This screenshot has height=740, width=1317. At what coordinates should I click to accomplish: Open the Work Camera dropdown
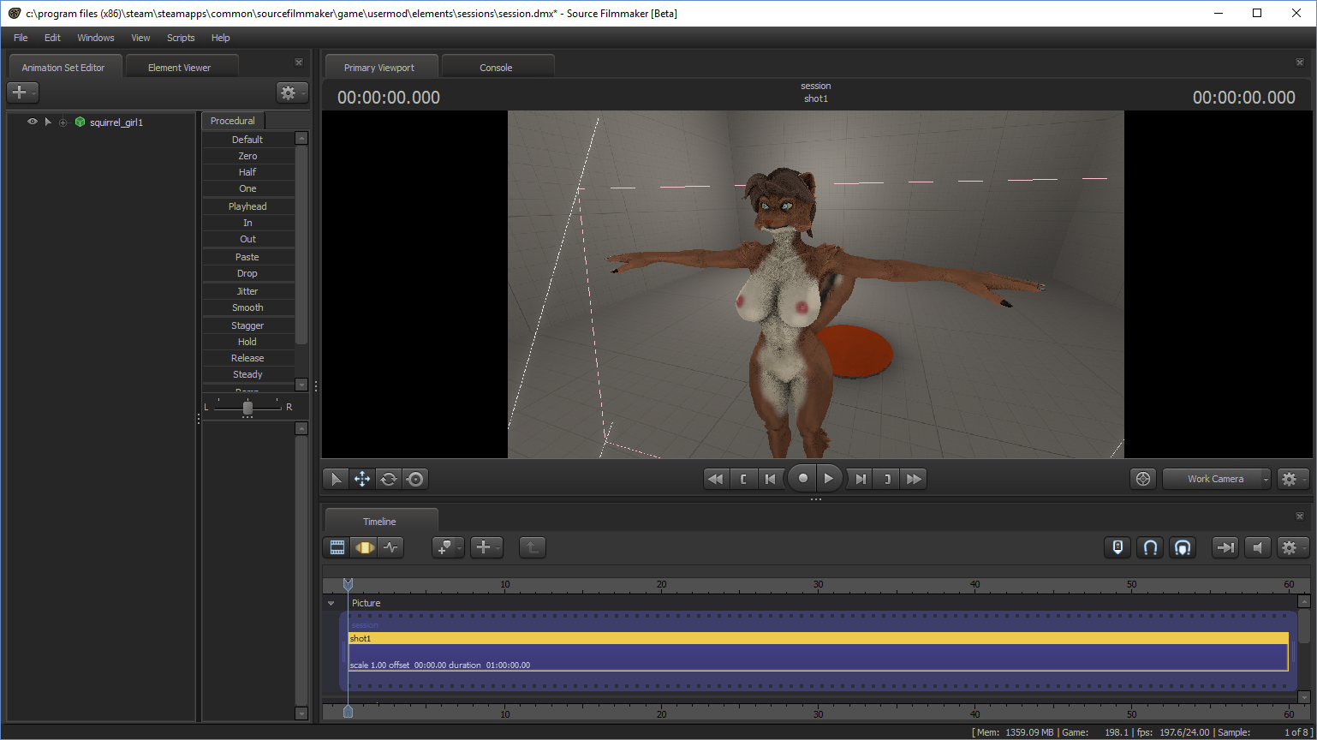(1216, 479)
